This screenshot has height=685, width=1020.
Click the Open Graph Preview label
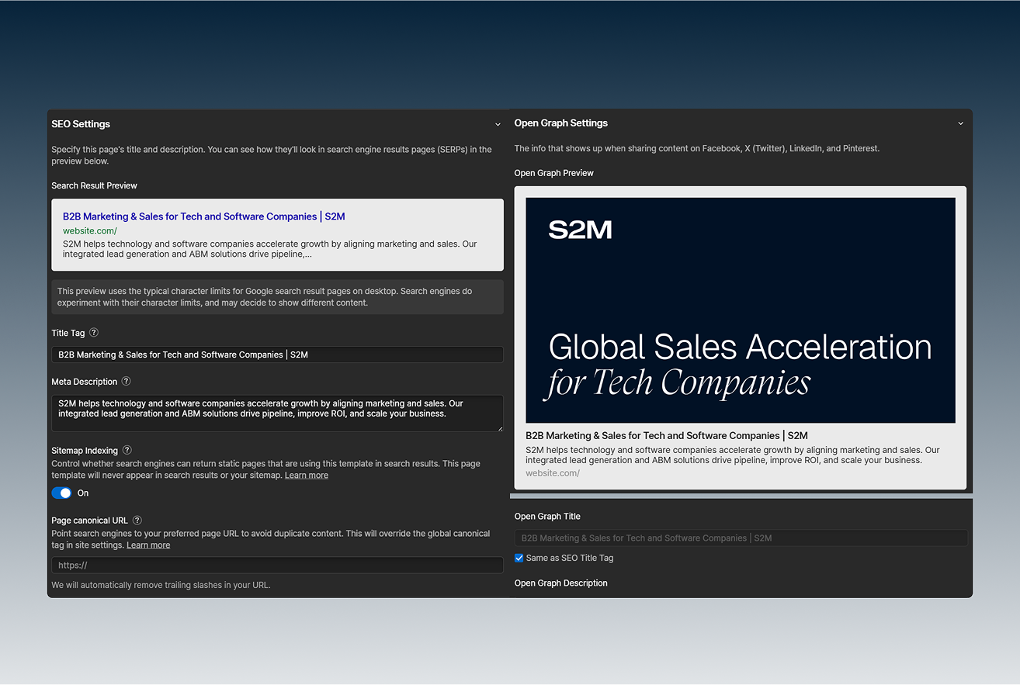pos(554,173)
